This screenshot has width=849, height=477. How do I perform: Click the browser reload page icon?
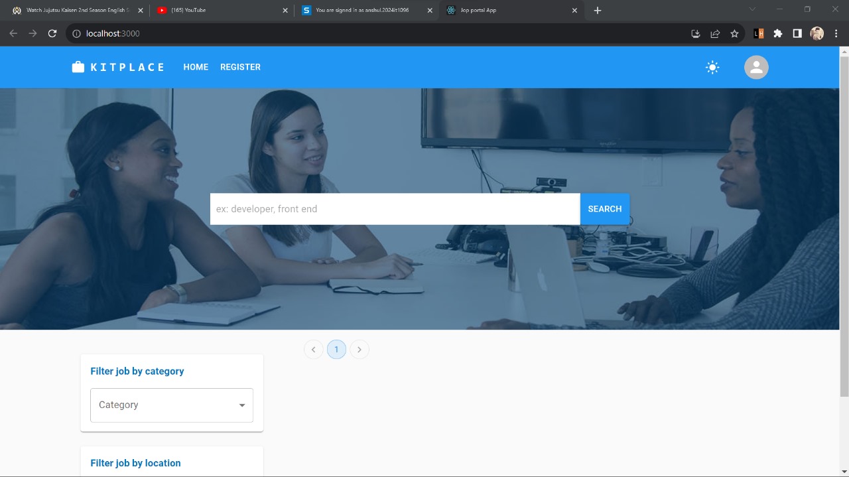52,33
